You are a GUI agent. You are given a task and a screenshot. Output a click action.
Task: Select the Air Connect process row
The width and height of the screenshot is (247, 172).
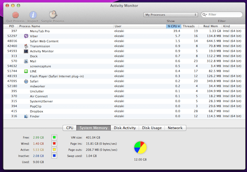(x=124, y=96)
